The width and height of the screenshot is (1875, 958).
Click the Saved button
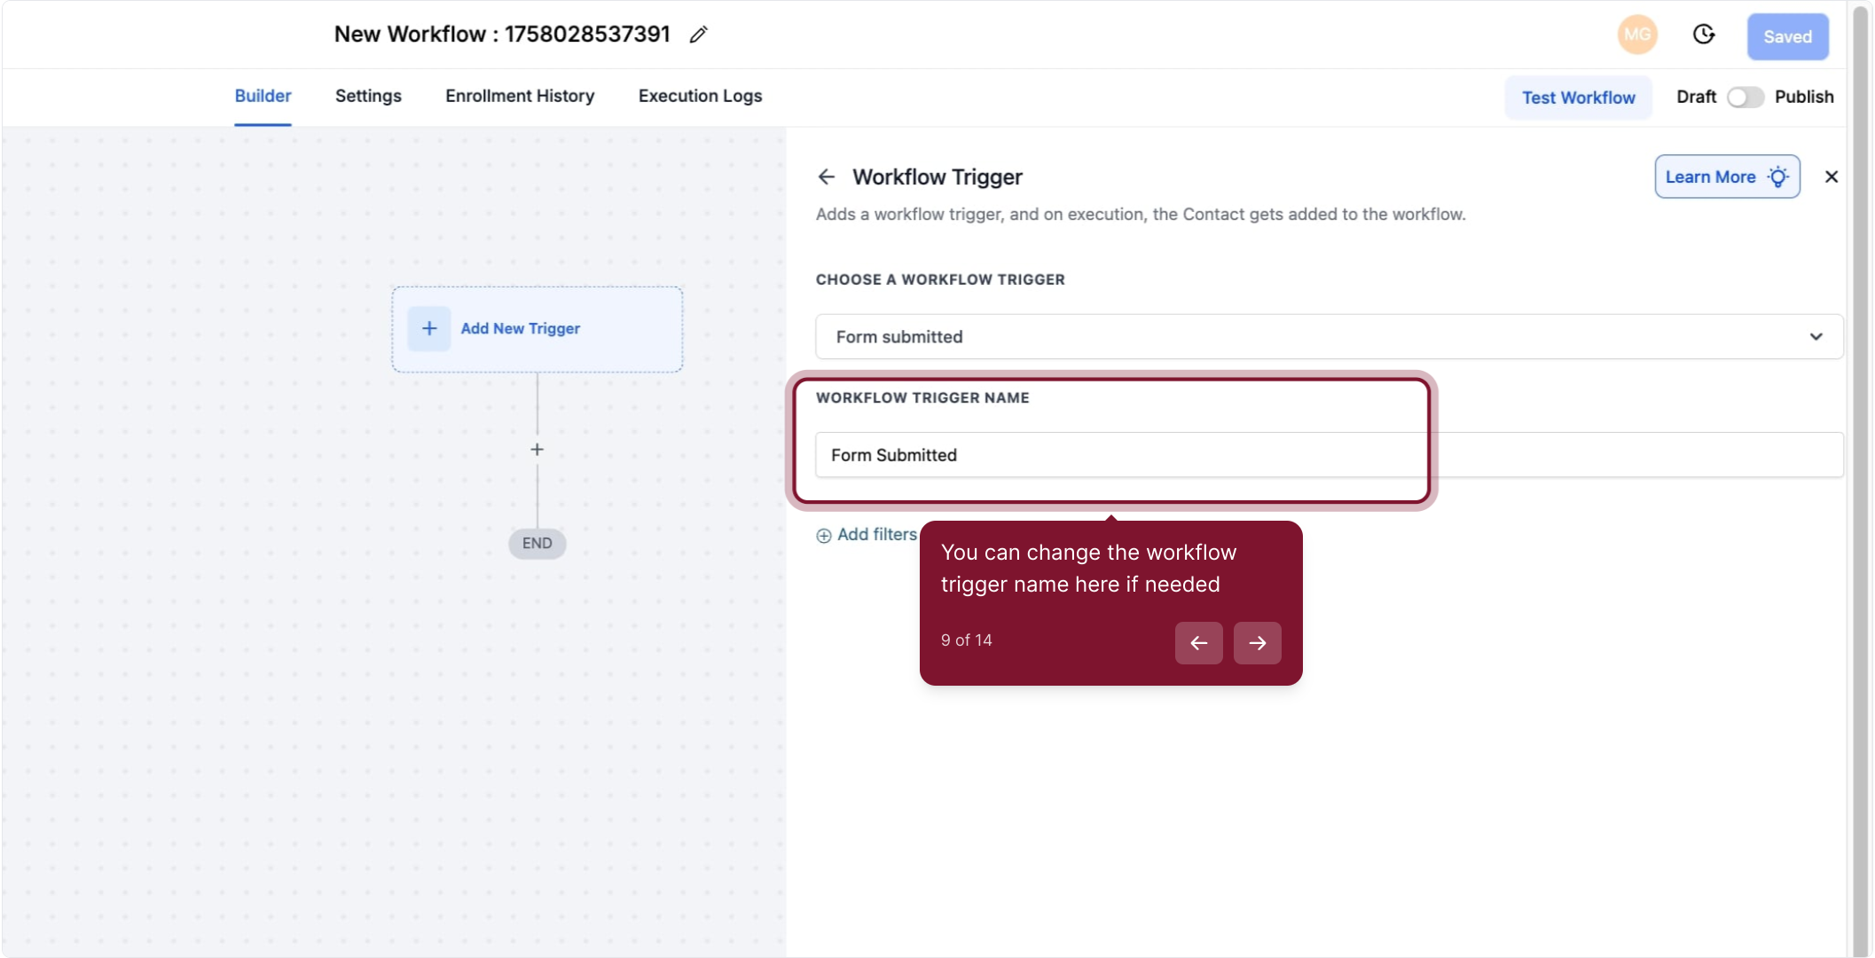[x=1787, y=36]
